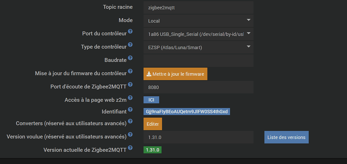Viewport: 347px width, 164px height.
Task: Click the orange Editer button
Action: [153, 124]
